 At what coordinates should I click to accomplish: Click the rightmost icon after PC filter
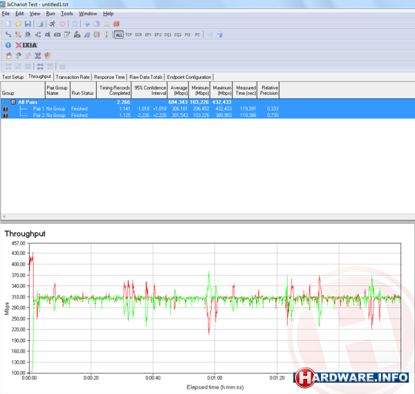click(219, 35)
